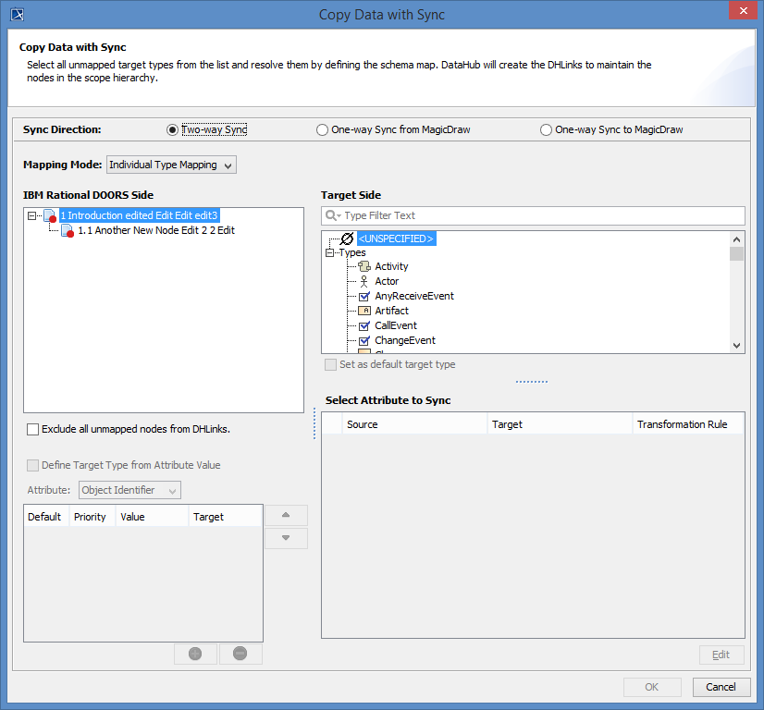Click the Default column header

pos(46,517)
